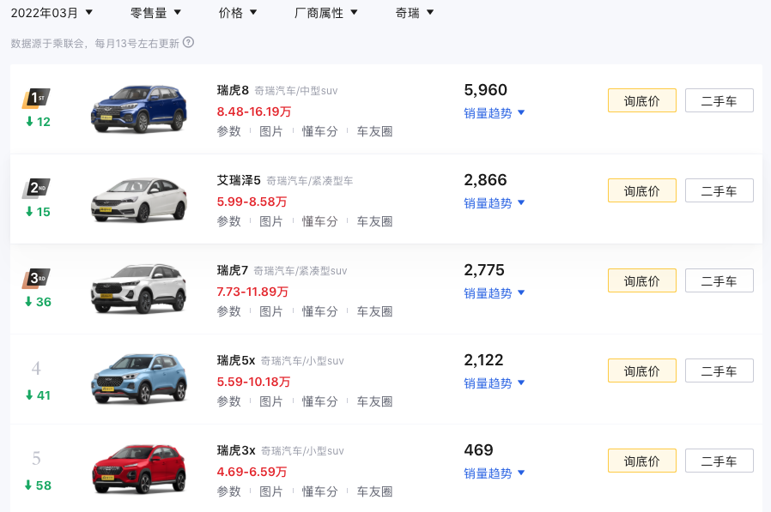Open the blue 瑞虎8 car thumbnail
The width and height of the screenshot is (771, 512).
tap(139, 109)
